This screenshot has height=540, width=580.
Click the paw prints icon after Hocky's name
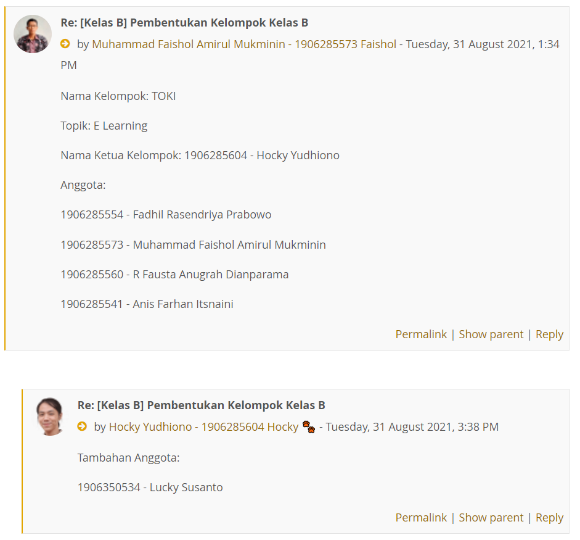tap(308, 426)
